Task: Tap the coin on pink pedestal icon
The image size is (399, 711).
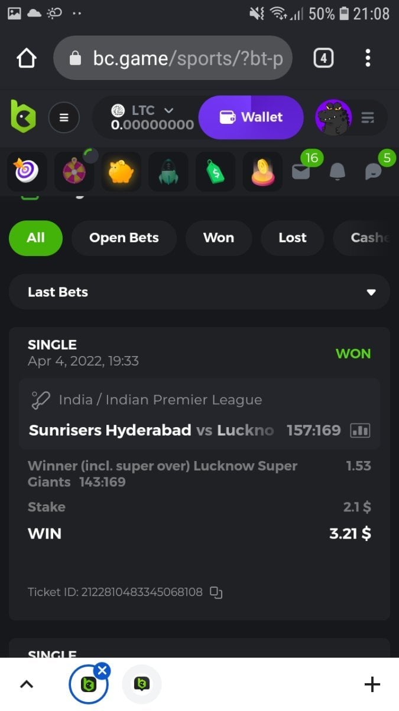Action: point(262,172)
